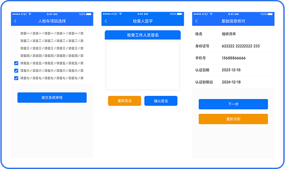
Task: Tap back arrow on 检查人签字 screen
Action: click(x=106, y=21)
